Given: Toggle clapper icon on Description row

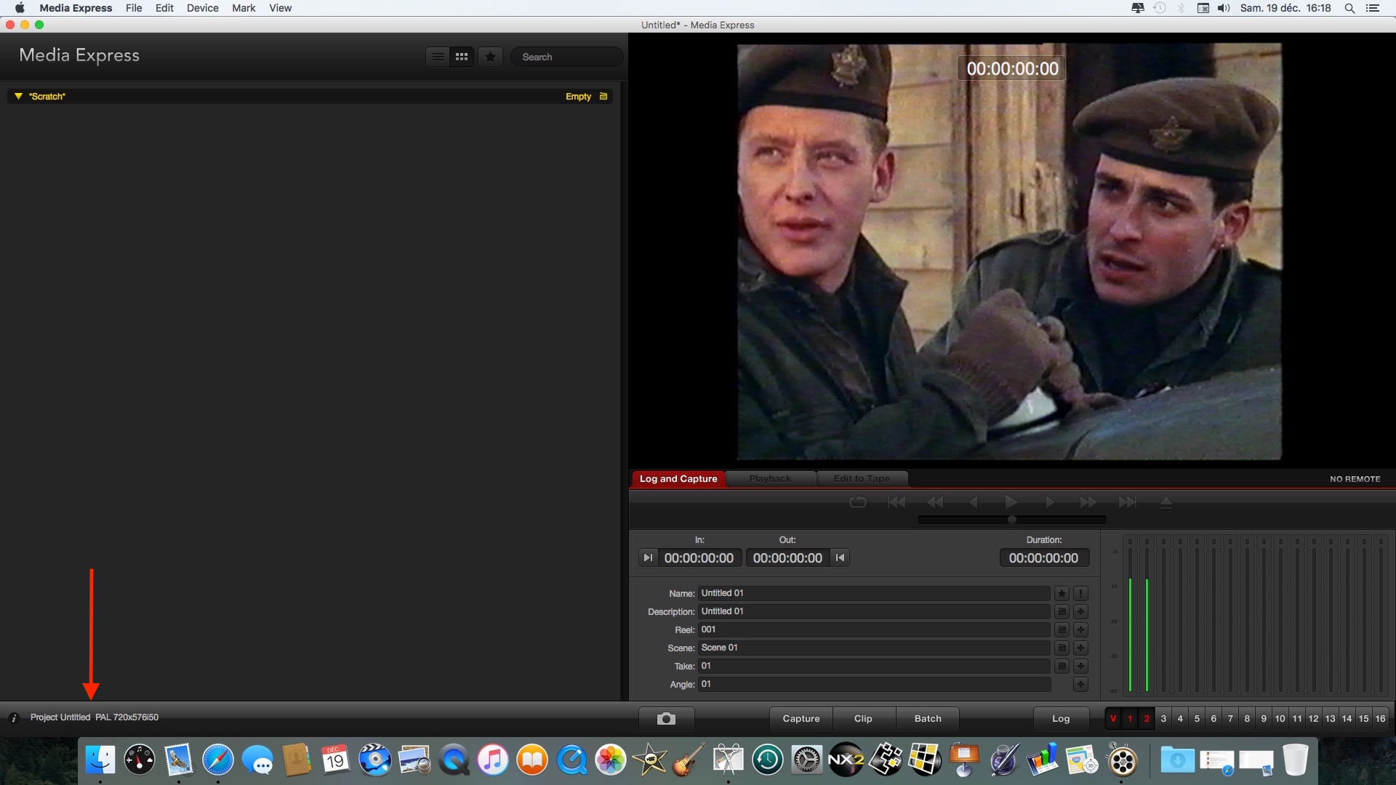Looking at the screenshot, I should pyautogui.click(x=1062, y=611).
